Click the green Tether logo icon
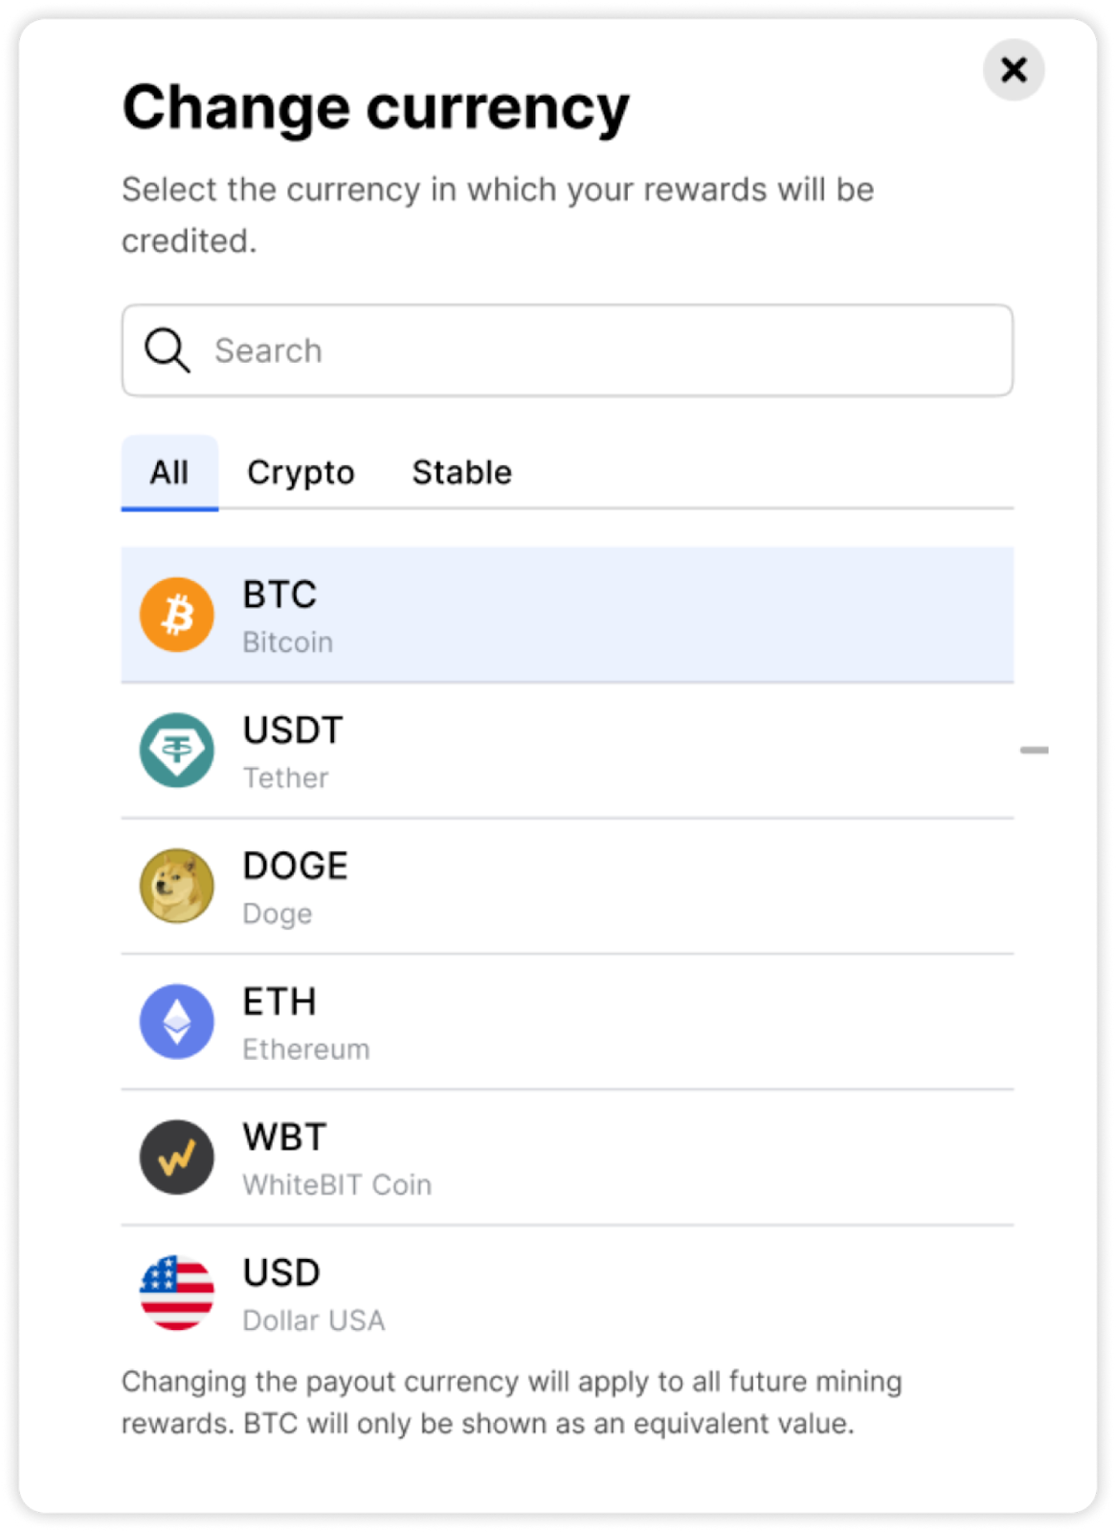Image resolution: width=1116 pixels, height=1532 pixels. 177,751
